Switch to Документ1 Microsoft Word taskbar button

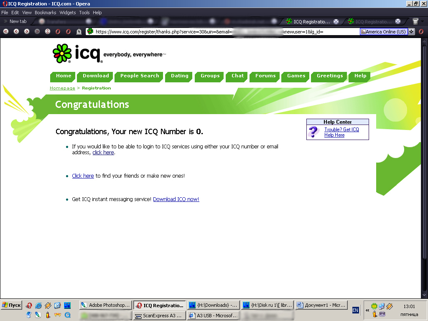tap(321, 305)
